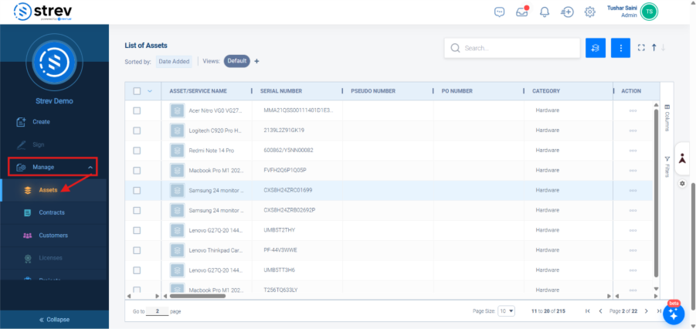
Task: Tick the select-all checkbox in header
Action: (x=137, y=91)
